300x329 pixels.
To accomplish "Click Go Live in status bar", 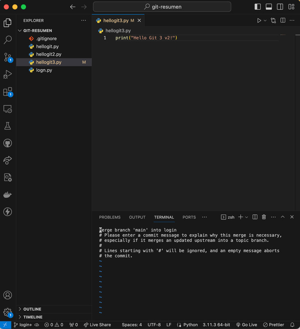I will tap(247, 325).
